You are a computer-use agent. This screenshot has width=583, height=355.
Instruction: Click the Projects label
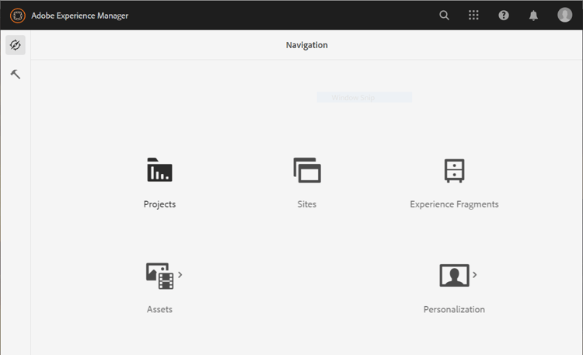[x=159, y=204]
